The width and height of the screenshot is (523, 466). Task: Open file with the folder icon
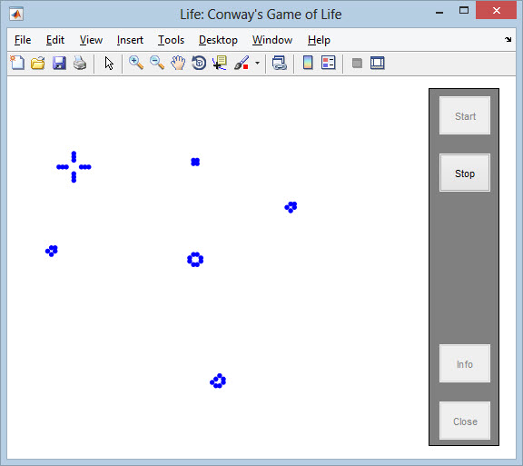tap(38, 63)
